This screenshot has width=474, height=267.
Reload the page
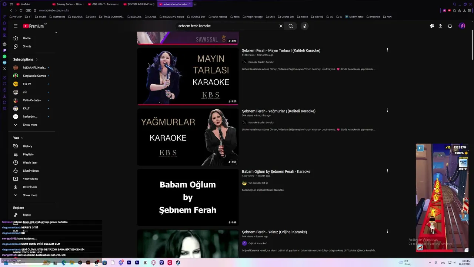(21, 10)
